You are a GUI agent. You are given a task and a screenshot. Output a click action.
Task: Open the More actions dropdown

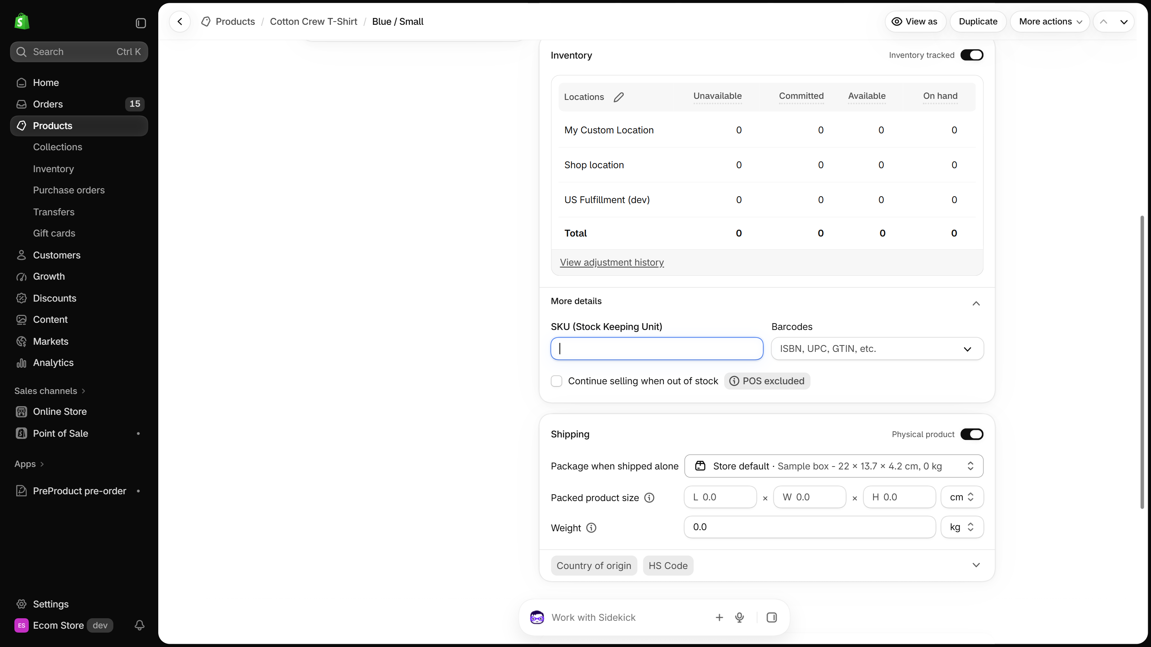pos(1050,22)
